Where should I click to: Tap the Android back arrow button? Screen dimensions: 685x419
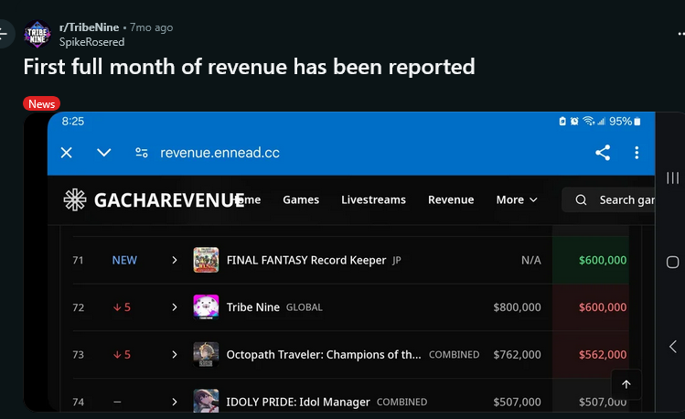click(673, 347)
